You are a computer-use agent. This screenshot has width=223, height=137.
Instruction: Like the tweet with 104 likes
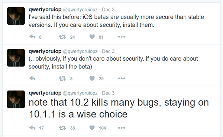(92, 128)
